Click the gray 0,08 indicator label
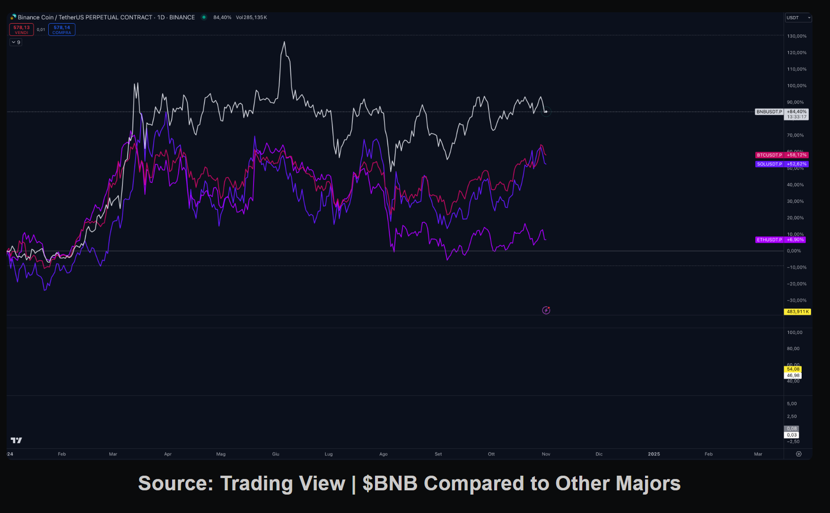The height and width of the screenshot is (513, 830). coord(792,429)
